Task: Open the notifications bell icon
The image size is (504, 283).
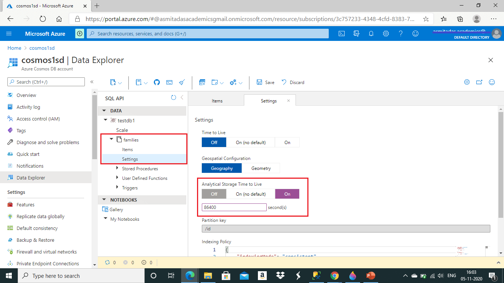Action: [x=371, y=34]
